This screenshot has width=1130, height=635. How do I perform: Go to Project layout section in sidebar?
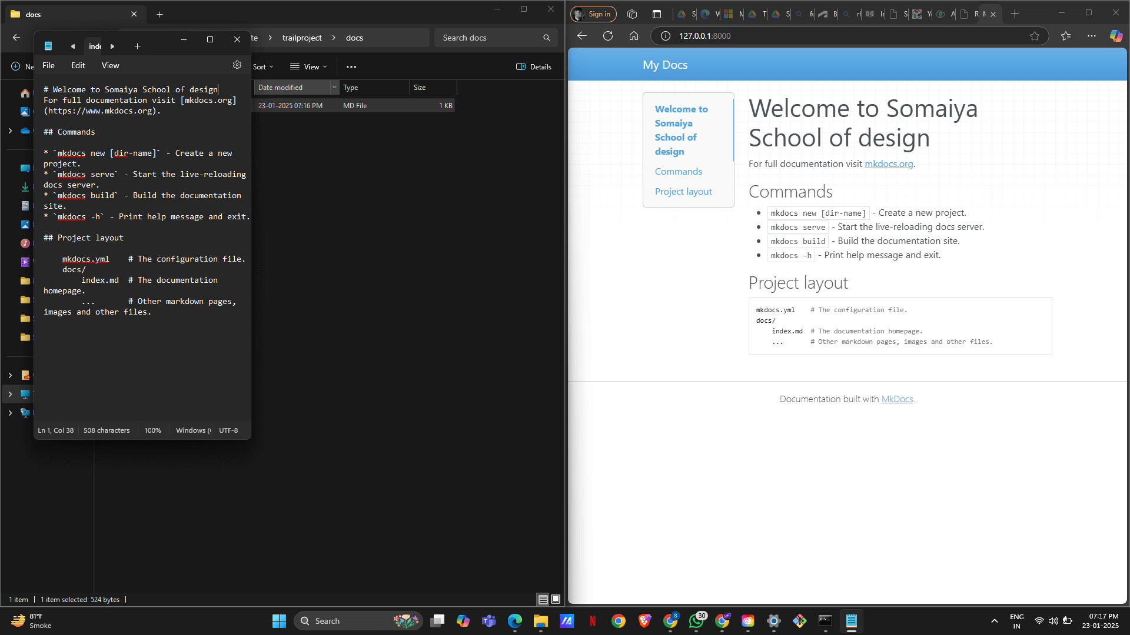(683, 191)
